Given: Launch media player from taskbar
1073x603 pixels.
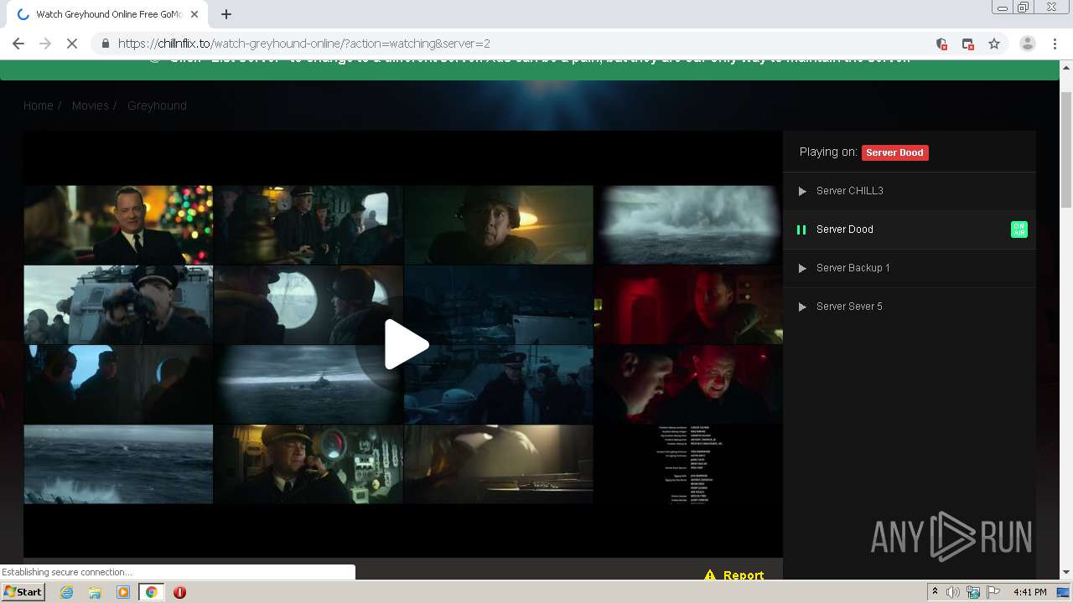Looking at the screenshot, I should [x=123, y=592].
